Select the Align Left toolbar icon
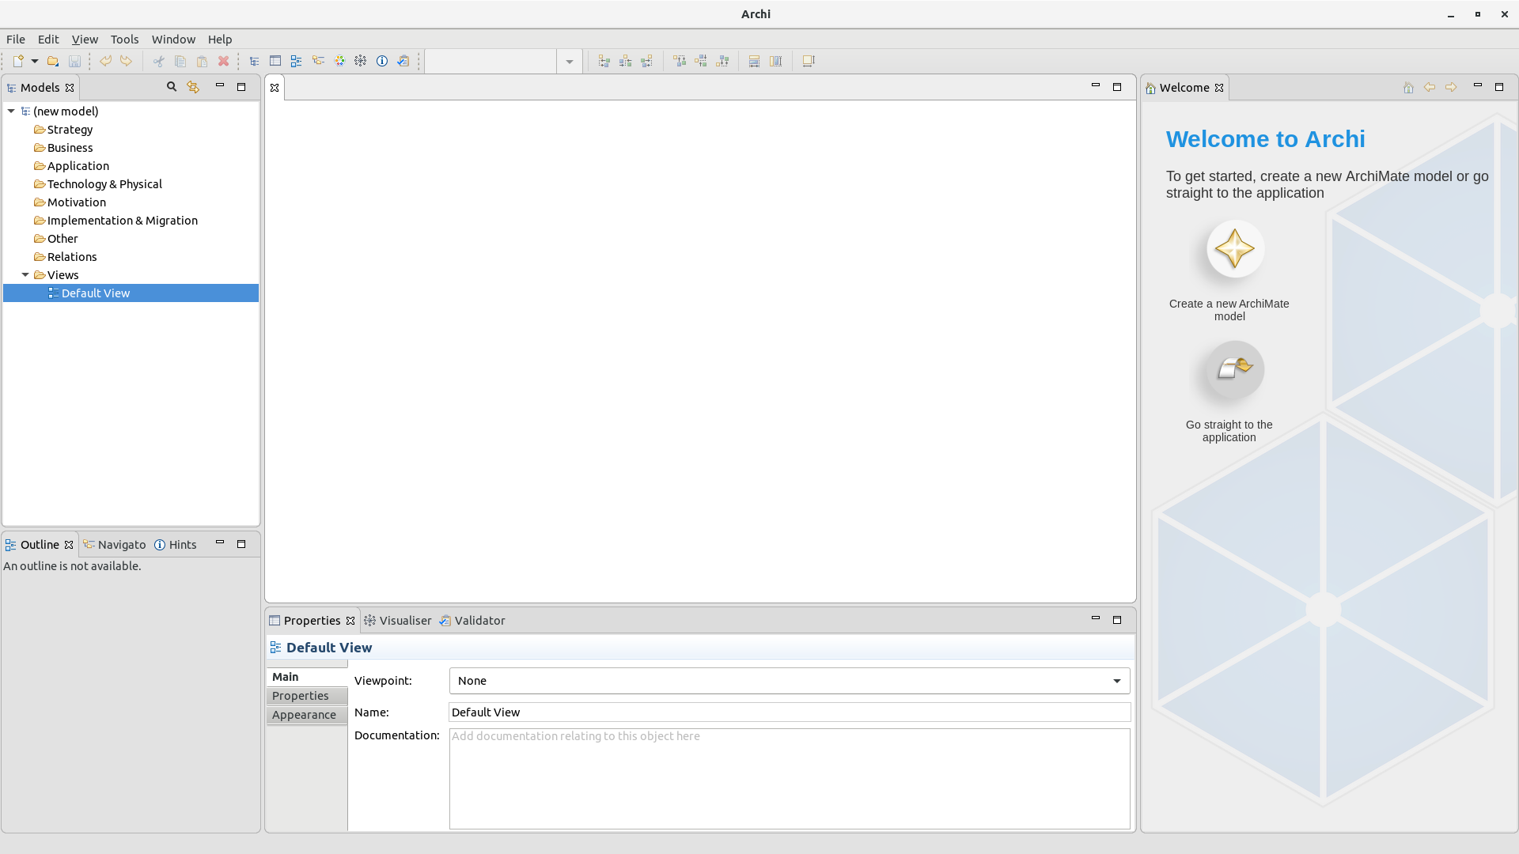The image size is (1519, 854). [604, 61]
